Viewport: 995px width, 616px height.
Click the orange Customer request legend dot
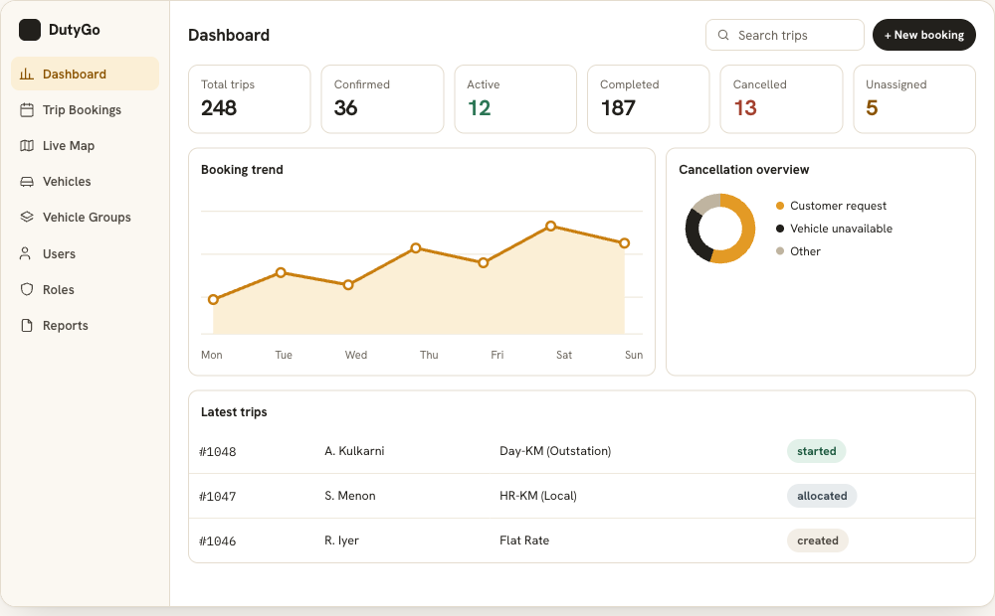click(x=780, y=206)
